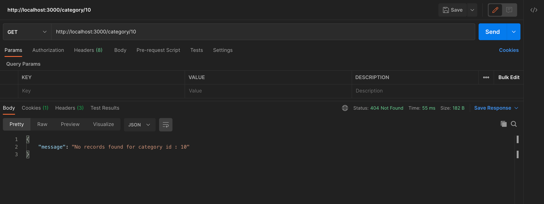The height and width of the screenshot is (204, 544).
Task: Click the blue Send button
Action: (492, 32)
